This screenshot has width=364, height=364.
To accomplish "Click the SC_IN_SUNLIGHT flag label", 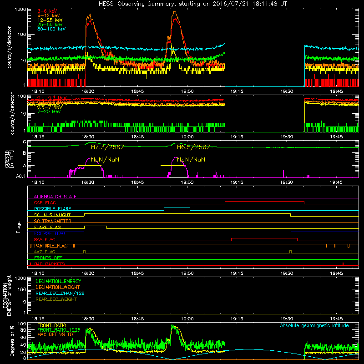I will click(52, 215).
